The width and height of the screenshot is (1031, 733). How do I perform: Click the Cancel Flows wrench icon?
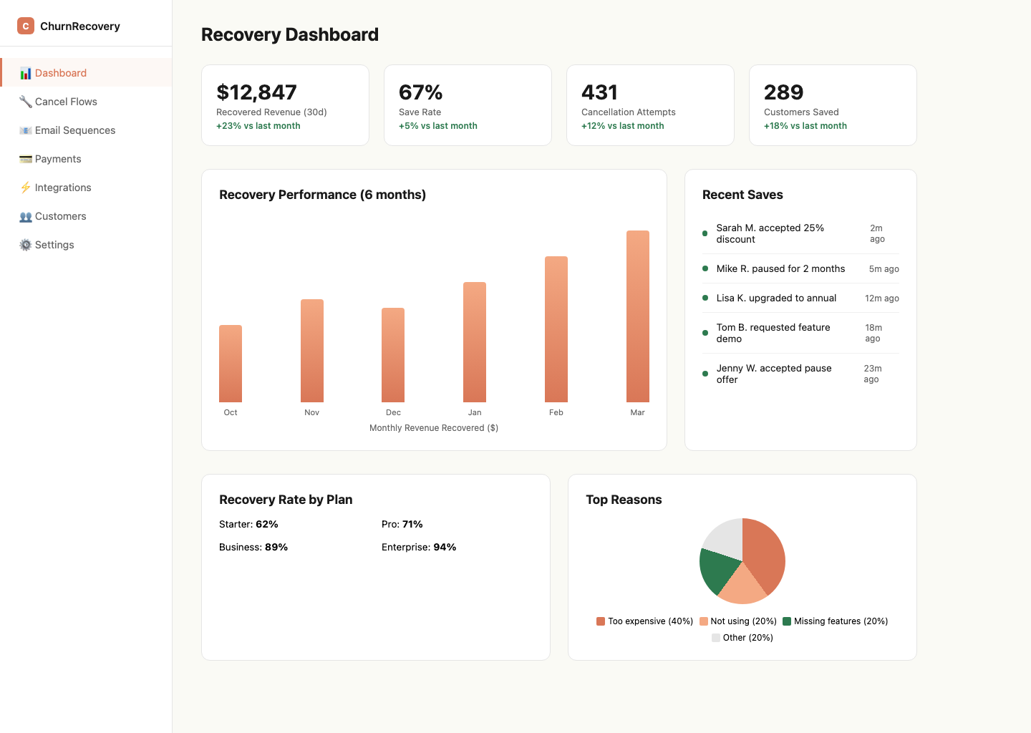(x=25, y=102)
